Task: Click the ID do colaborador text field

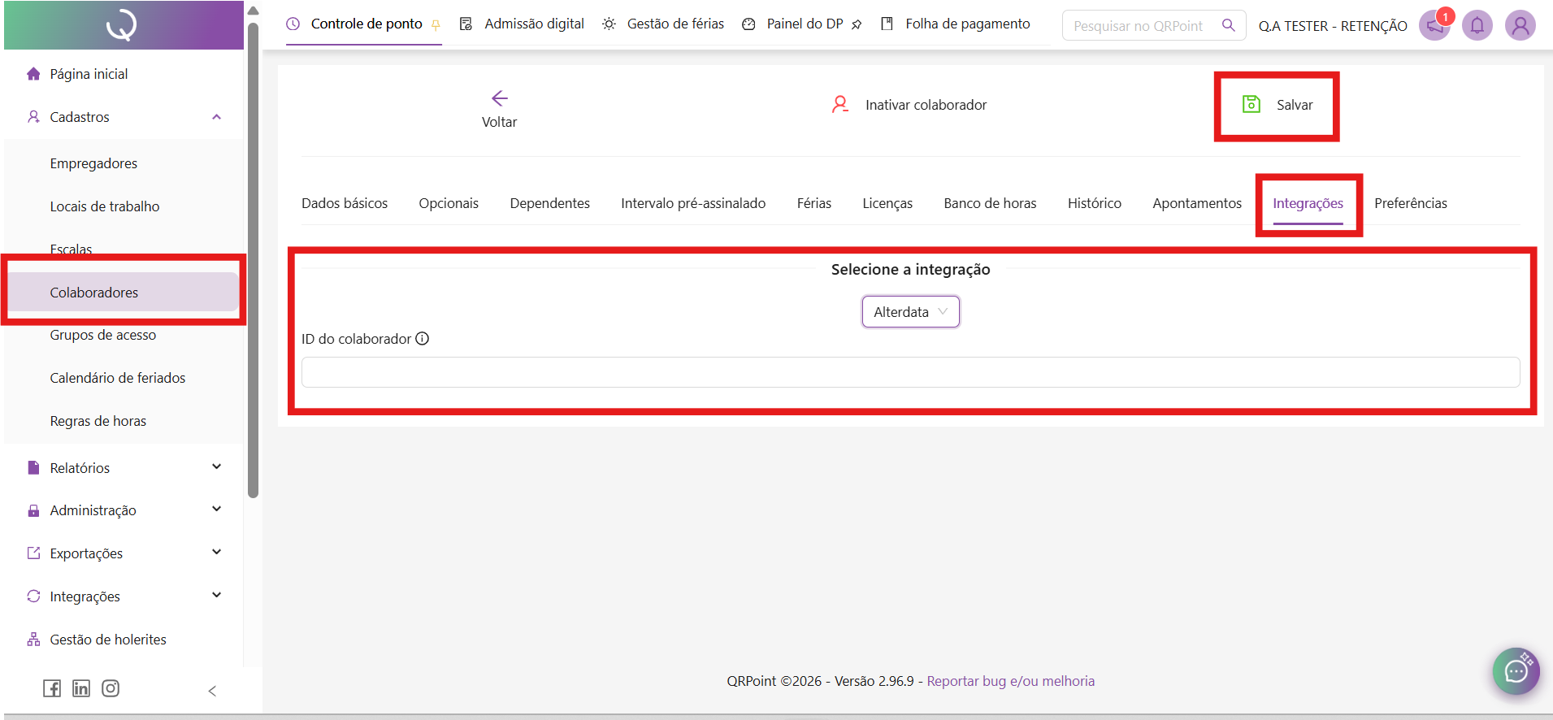Action: point(910,372)
